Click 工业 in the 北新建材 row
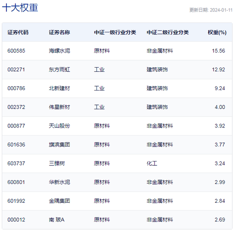The image size is (234, 232). (x=99, y=88)
